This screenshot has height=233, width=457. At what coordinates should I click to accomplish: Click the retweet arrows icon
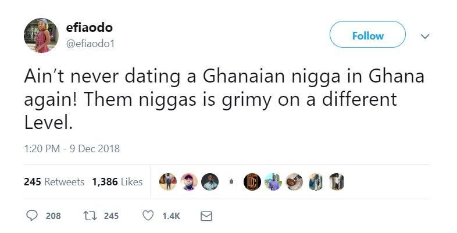point(89,216)
